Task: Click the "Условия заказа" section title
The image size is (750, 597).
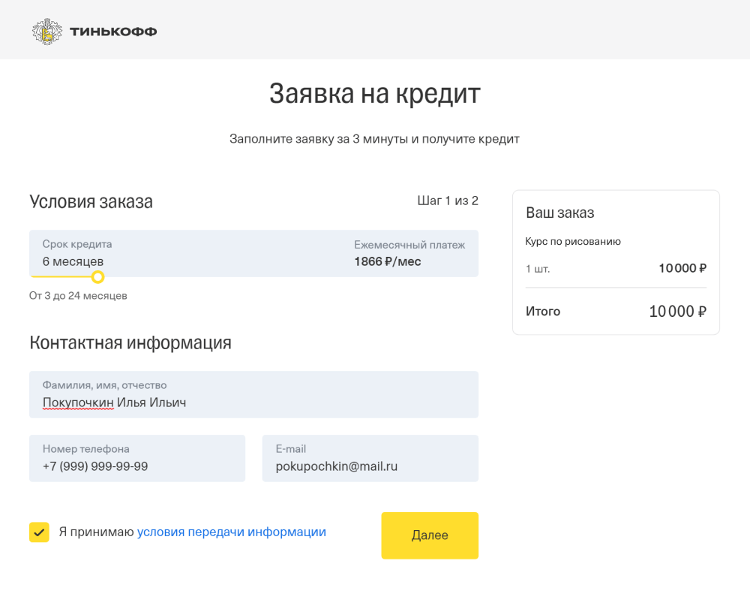Action: 91,201
